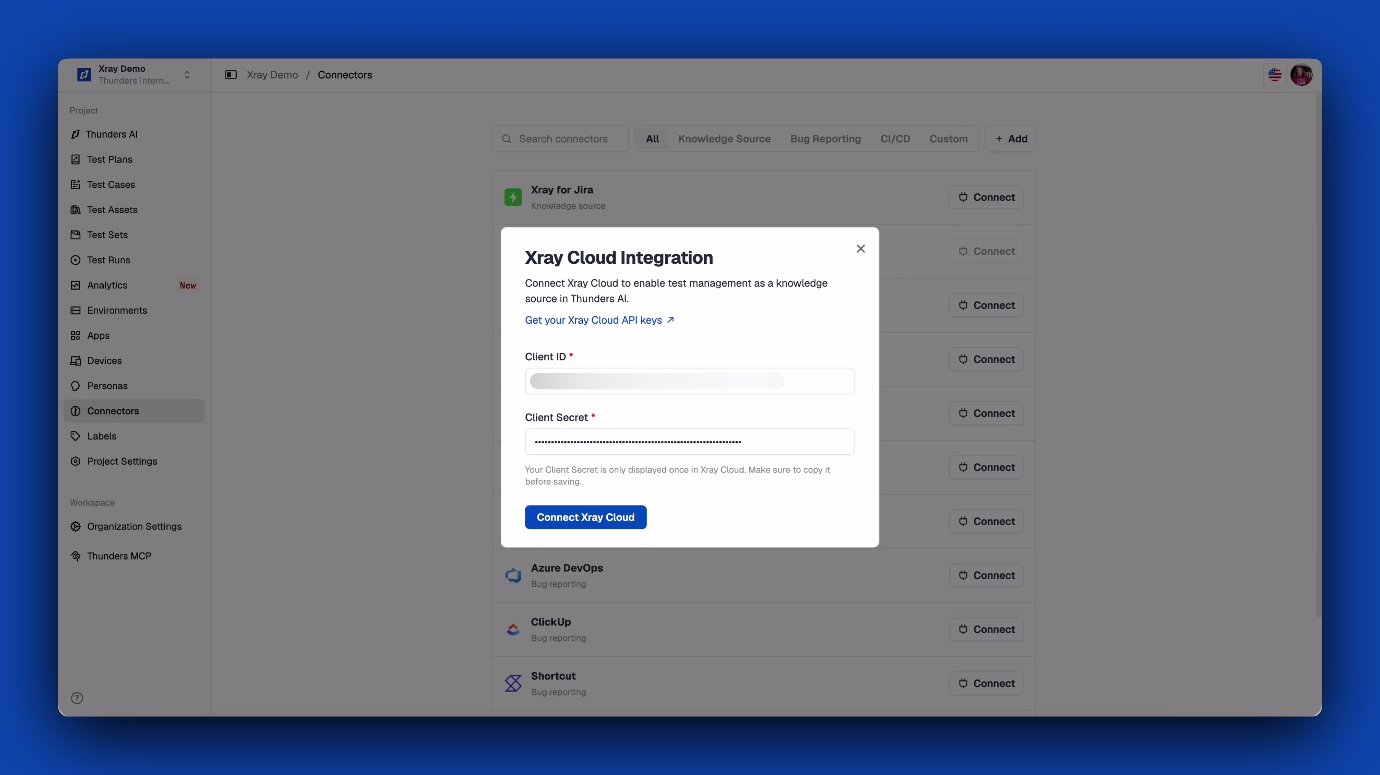Image resolution: width=1380 pixels, height=775 pixels.
Task: Click the Xray Demo breadcrumb
Action: tap(272, 75)
